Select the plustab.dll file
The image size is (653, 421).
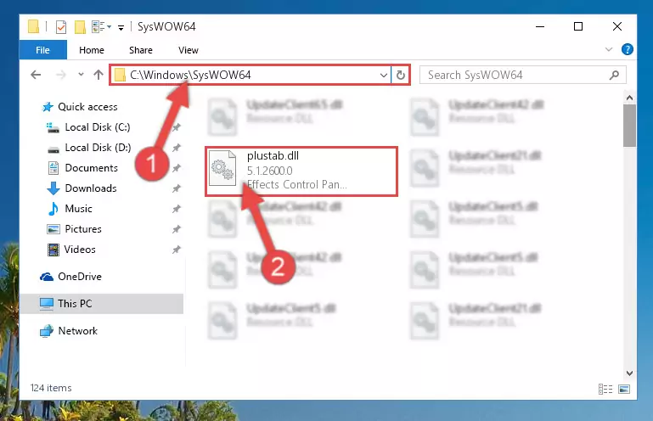point(301,171)
